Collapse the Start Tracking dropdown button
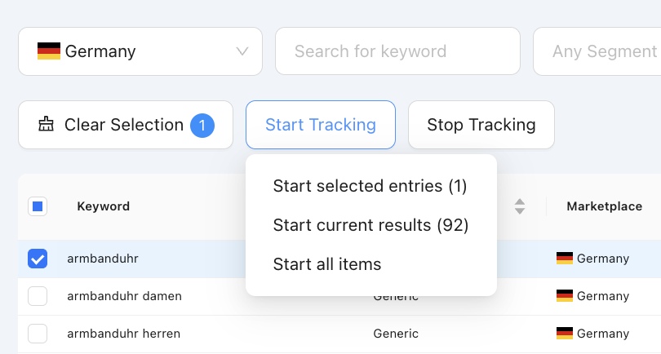Viewport: 661px width, 354px height. (321, 125)
